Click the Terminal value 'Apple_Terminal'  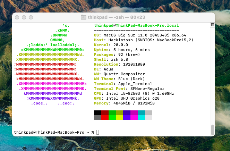pyautogui.click(x=135, y=84)
